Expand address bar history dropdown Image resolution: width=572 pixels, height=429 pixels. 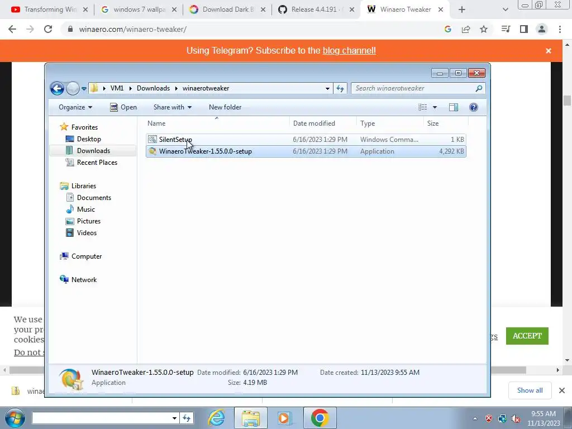tap(327, 88)
